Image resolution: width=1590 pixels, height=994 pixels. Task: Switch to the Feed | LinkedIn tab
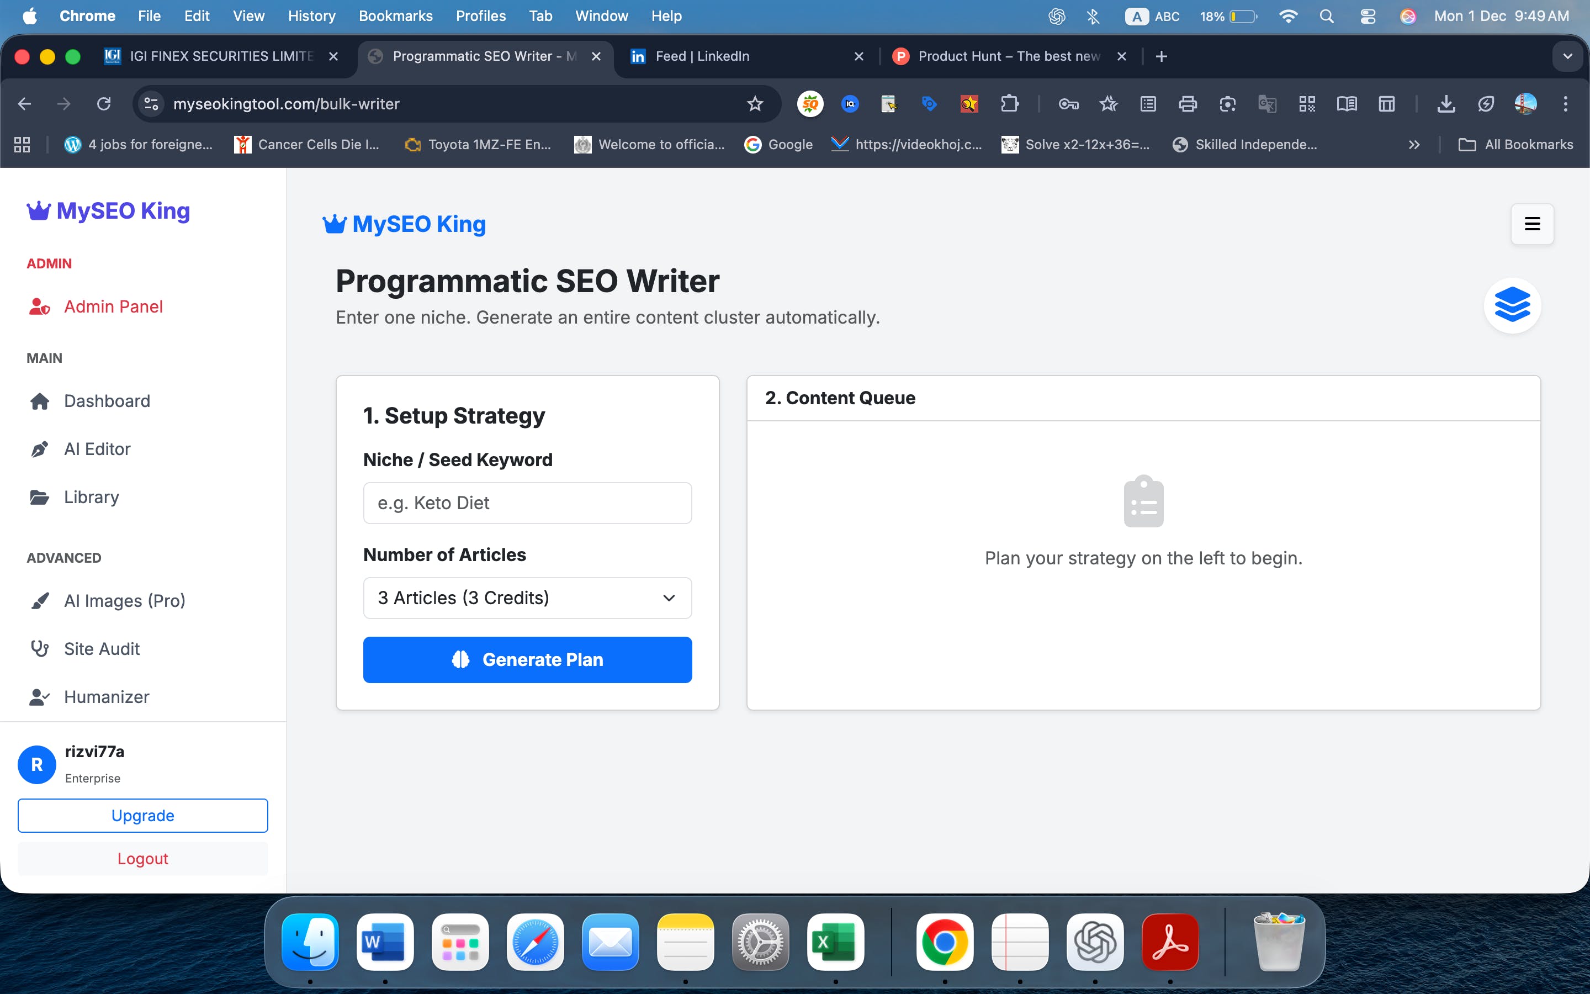[x=702, y=56]
